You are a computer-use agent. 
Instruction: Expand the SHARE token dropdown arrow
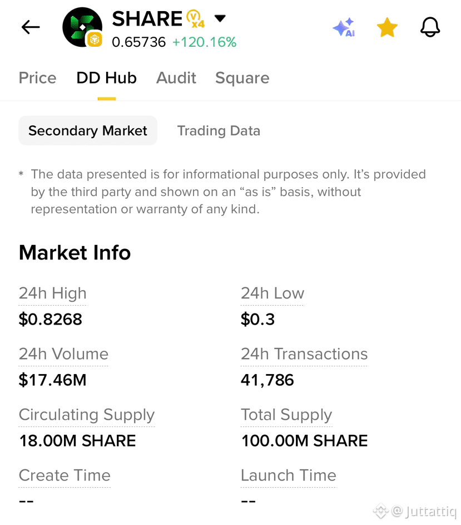220,18
